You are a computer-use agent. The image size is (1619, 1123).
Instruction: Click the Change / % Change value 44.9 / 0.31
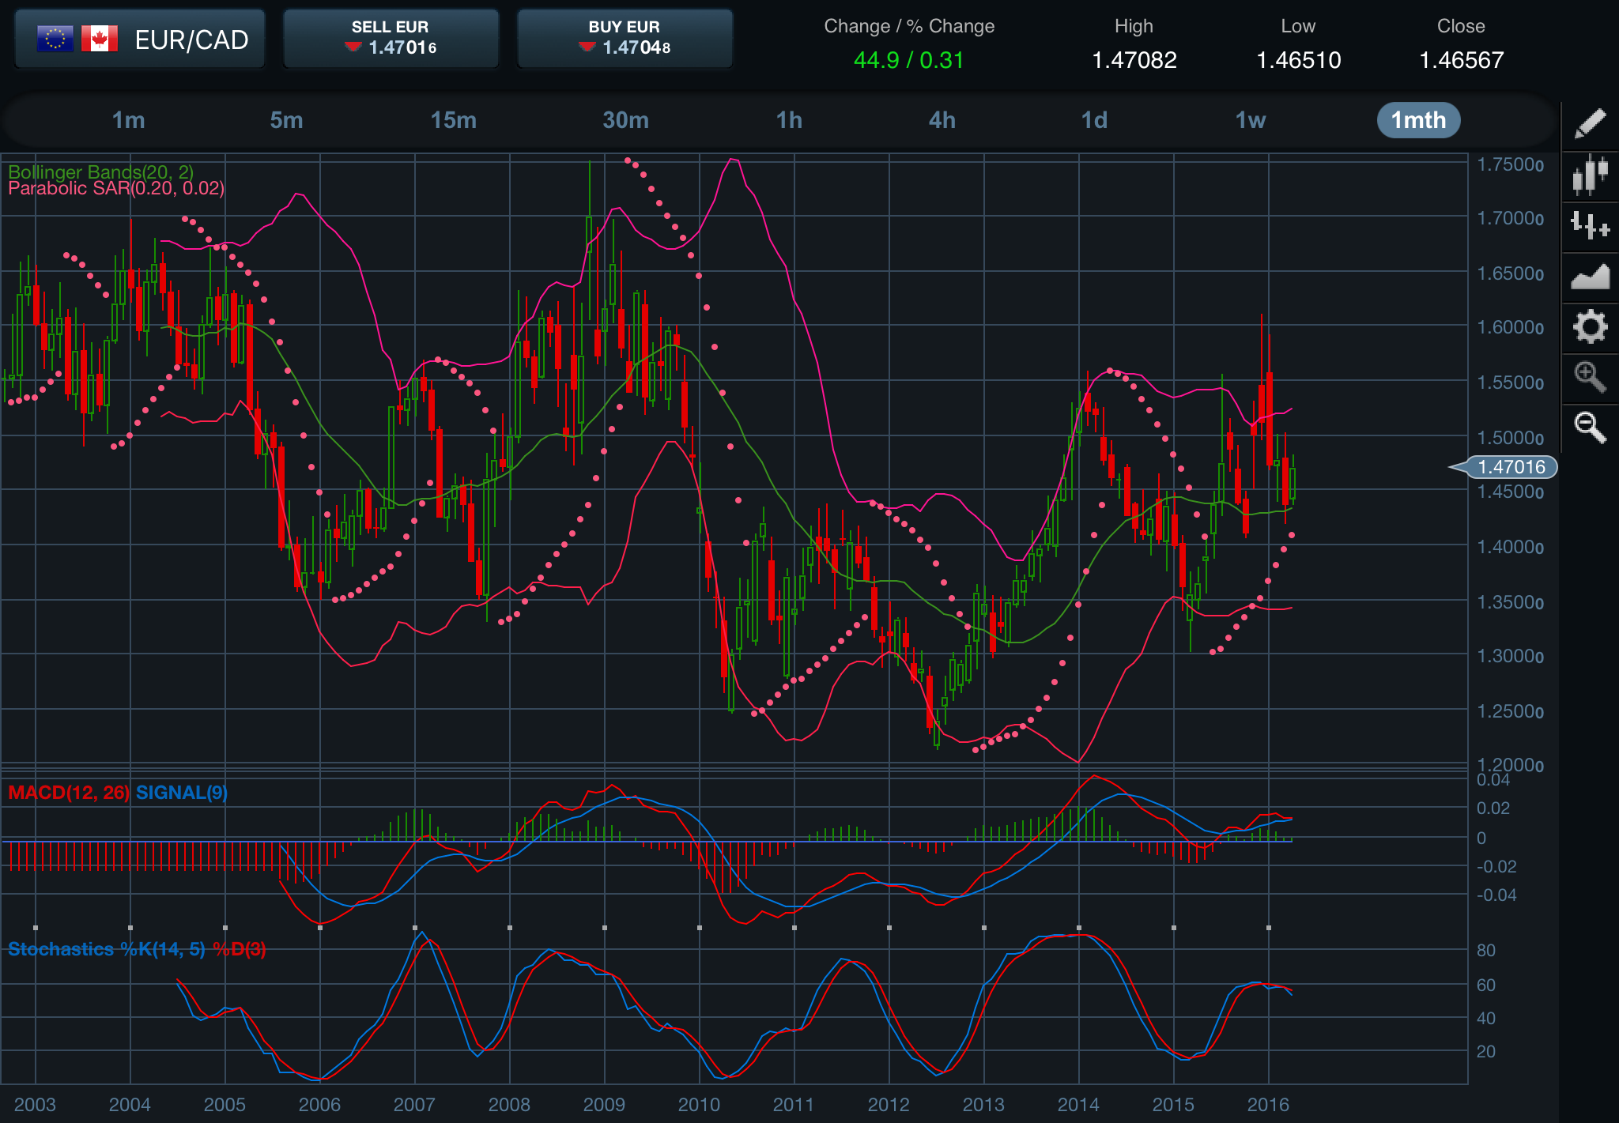[x=909, y=60]
